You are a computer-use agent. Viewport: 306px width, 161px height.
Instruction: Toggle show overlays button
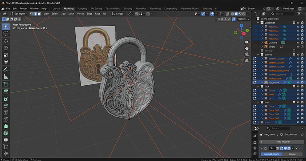(212, 14)
